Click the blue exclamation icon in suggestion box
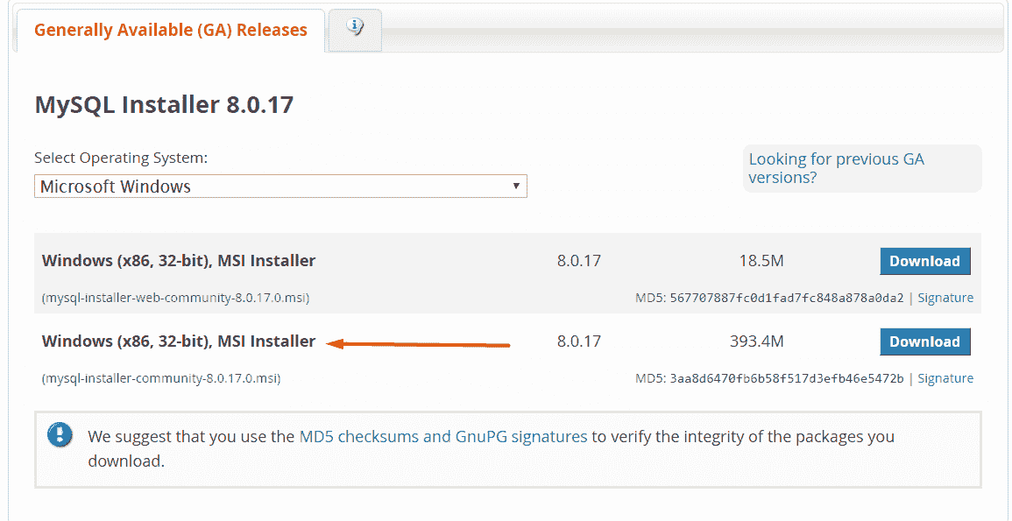 click(x=60, y=435)
